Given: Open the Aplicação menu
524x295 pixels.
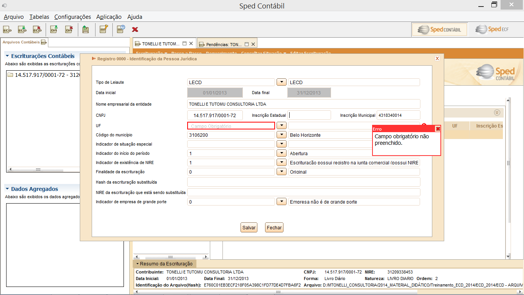Looking at the screenshot, I should click(109, 17).
